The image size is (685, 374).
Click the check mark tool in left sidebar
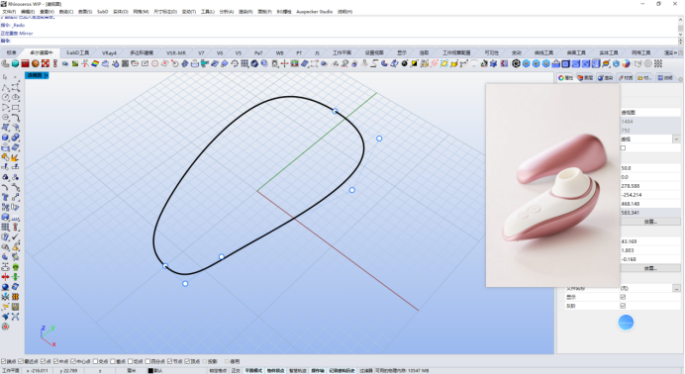pyautogui.click(x=15, y=237)
